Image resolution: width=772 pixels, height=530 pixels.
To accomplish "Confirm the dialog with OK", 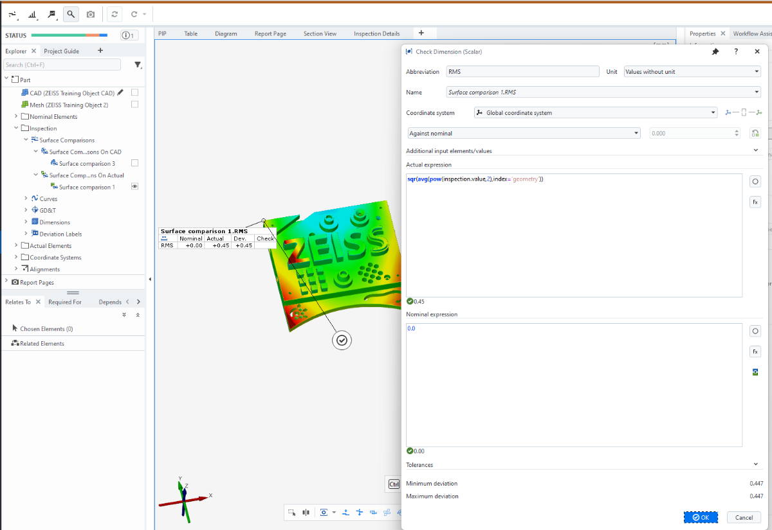I will tap(701, 517).
